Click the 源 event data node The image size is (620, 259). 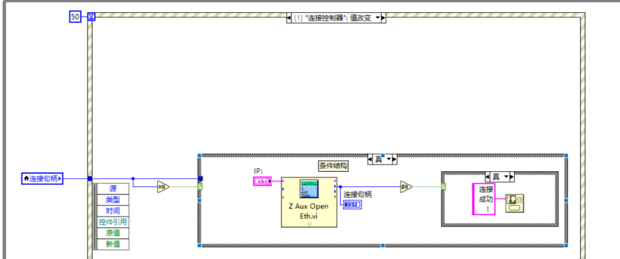[113, 188]
